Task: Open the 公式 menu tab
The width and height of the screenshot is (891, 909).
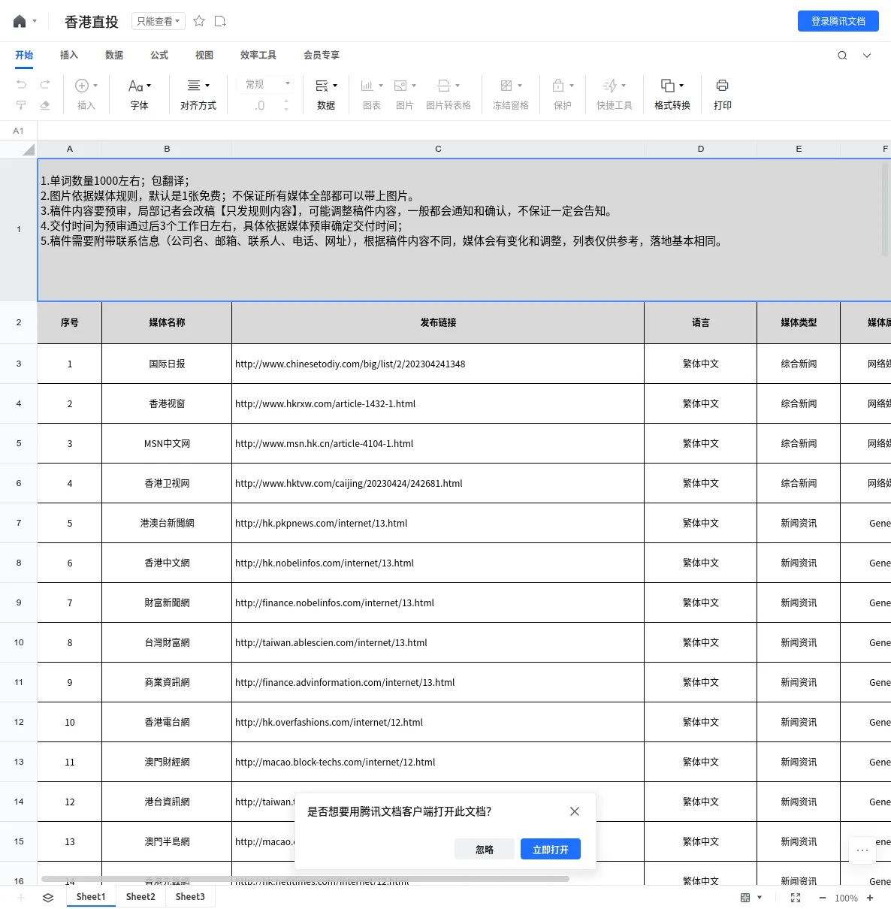Action: (x=159, y=55)
